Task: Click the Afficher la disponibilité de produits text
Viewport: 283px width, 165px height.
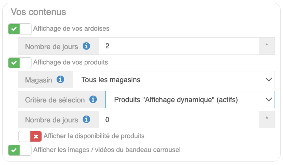Action: (x=94, y=136)
